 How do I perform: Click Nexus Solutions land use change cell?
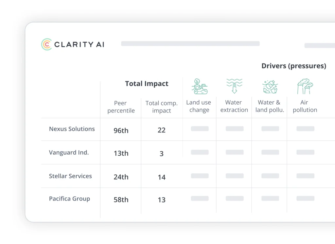[x=200, y=129]
